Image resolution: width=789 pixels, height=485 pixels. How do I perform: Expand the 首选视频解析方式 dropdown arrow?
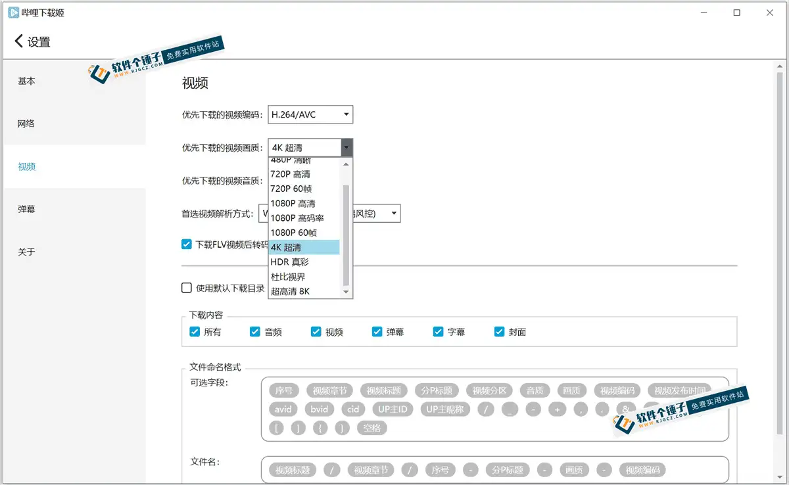[x=394, y=214]
